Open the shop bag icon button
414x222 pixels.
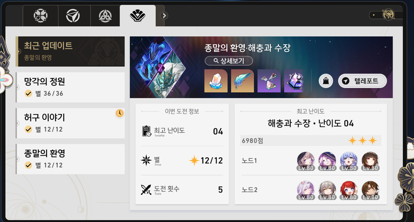click(326, 81)
